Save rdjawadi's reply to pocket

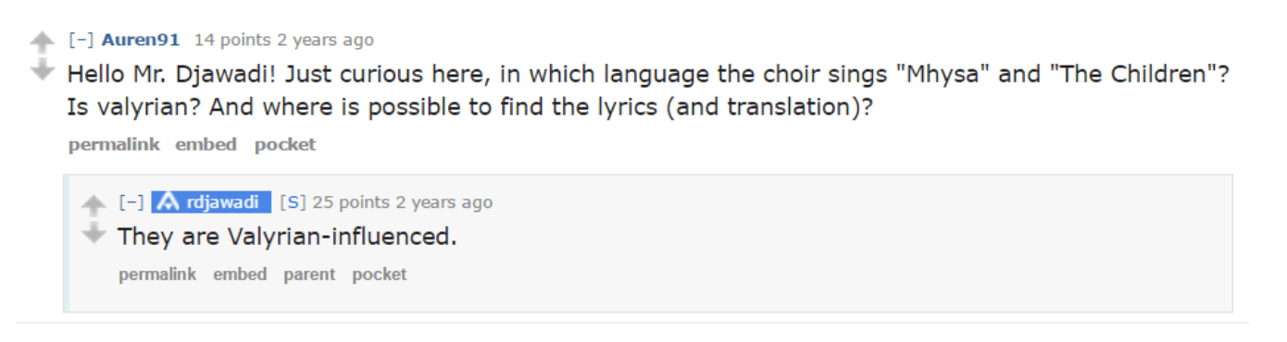380,275
